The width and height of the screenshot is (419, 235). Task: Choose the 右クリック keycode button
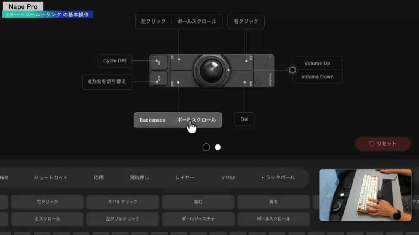[x=47, y=202]
